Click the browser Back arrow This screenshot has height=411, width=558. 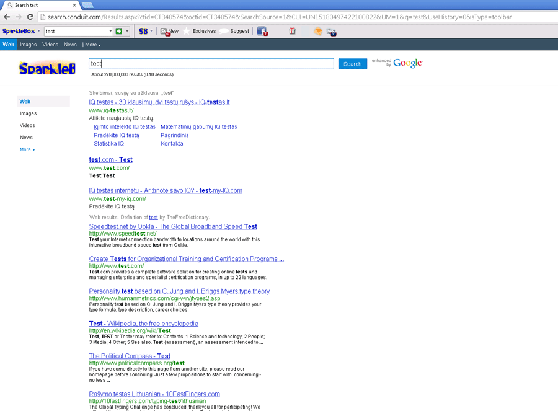(7, 17)
